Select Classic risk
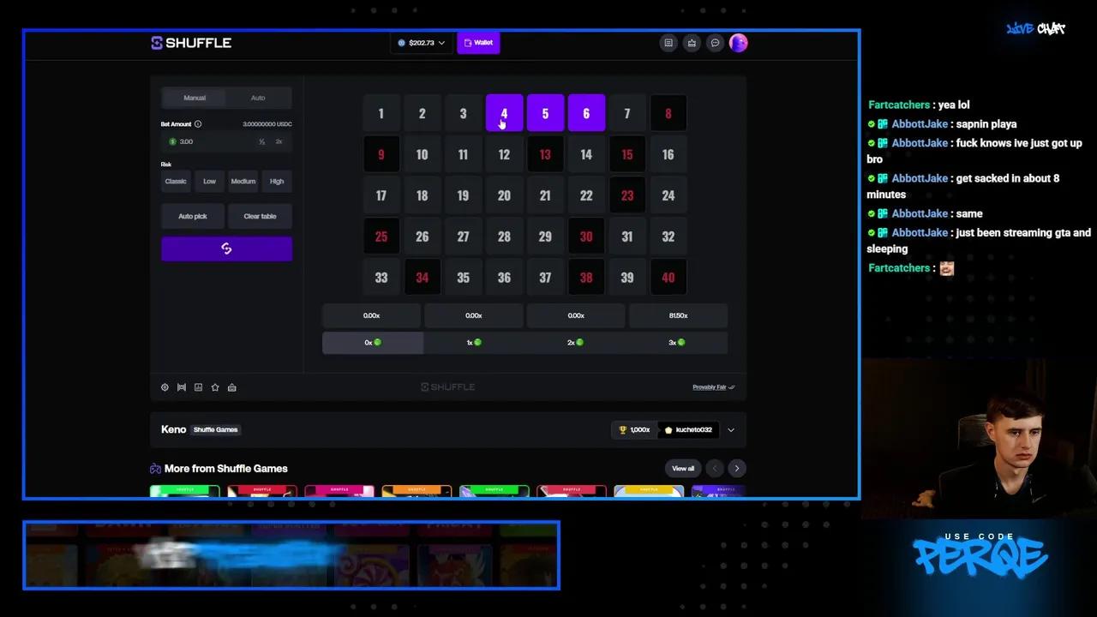Image resolution: width=1097 pixels, height=617 pixels. [x=175, y=181]
